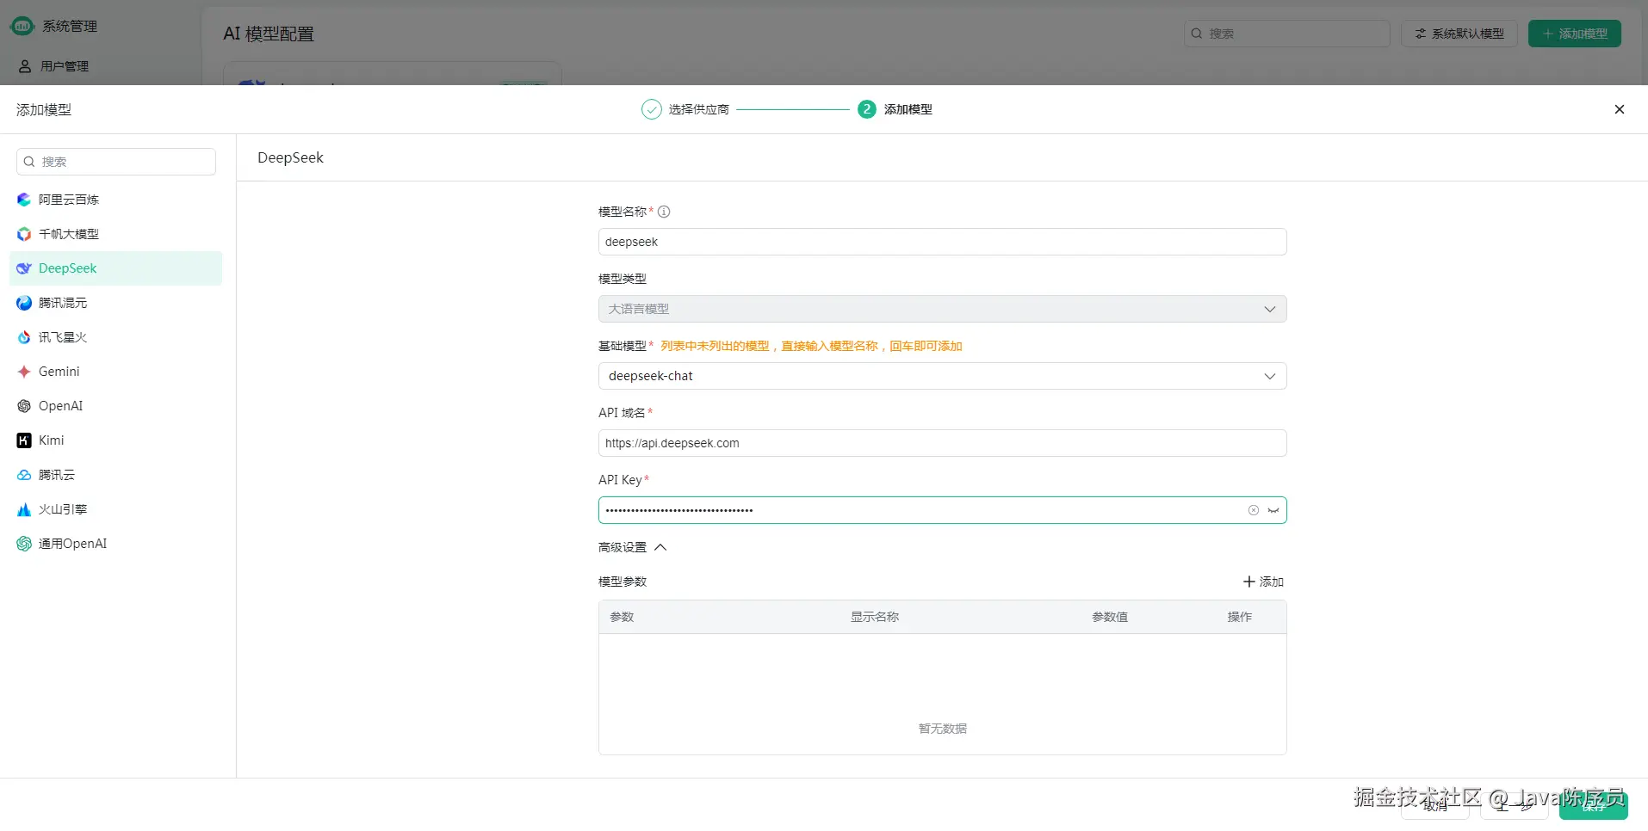
Task: Click the 腾讯云 cloud logo
Action: [24, 475]
